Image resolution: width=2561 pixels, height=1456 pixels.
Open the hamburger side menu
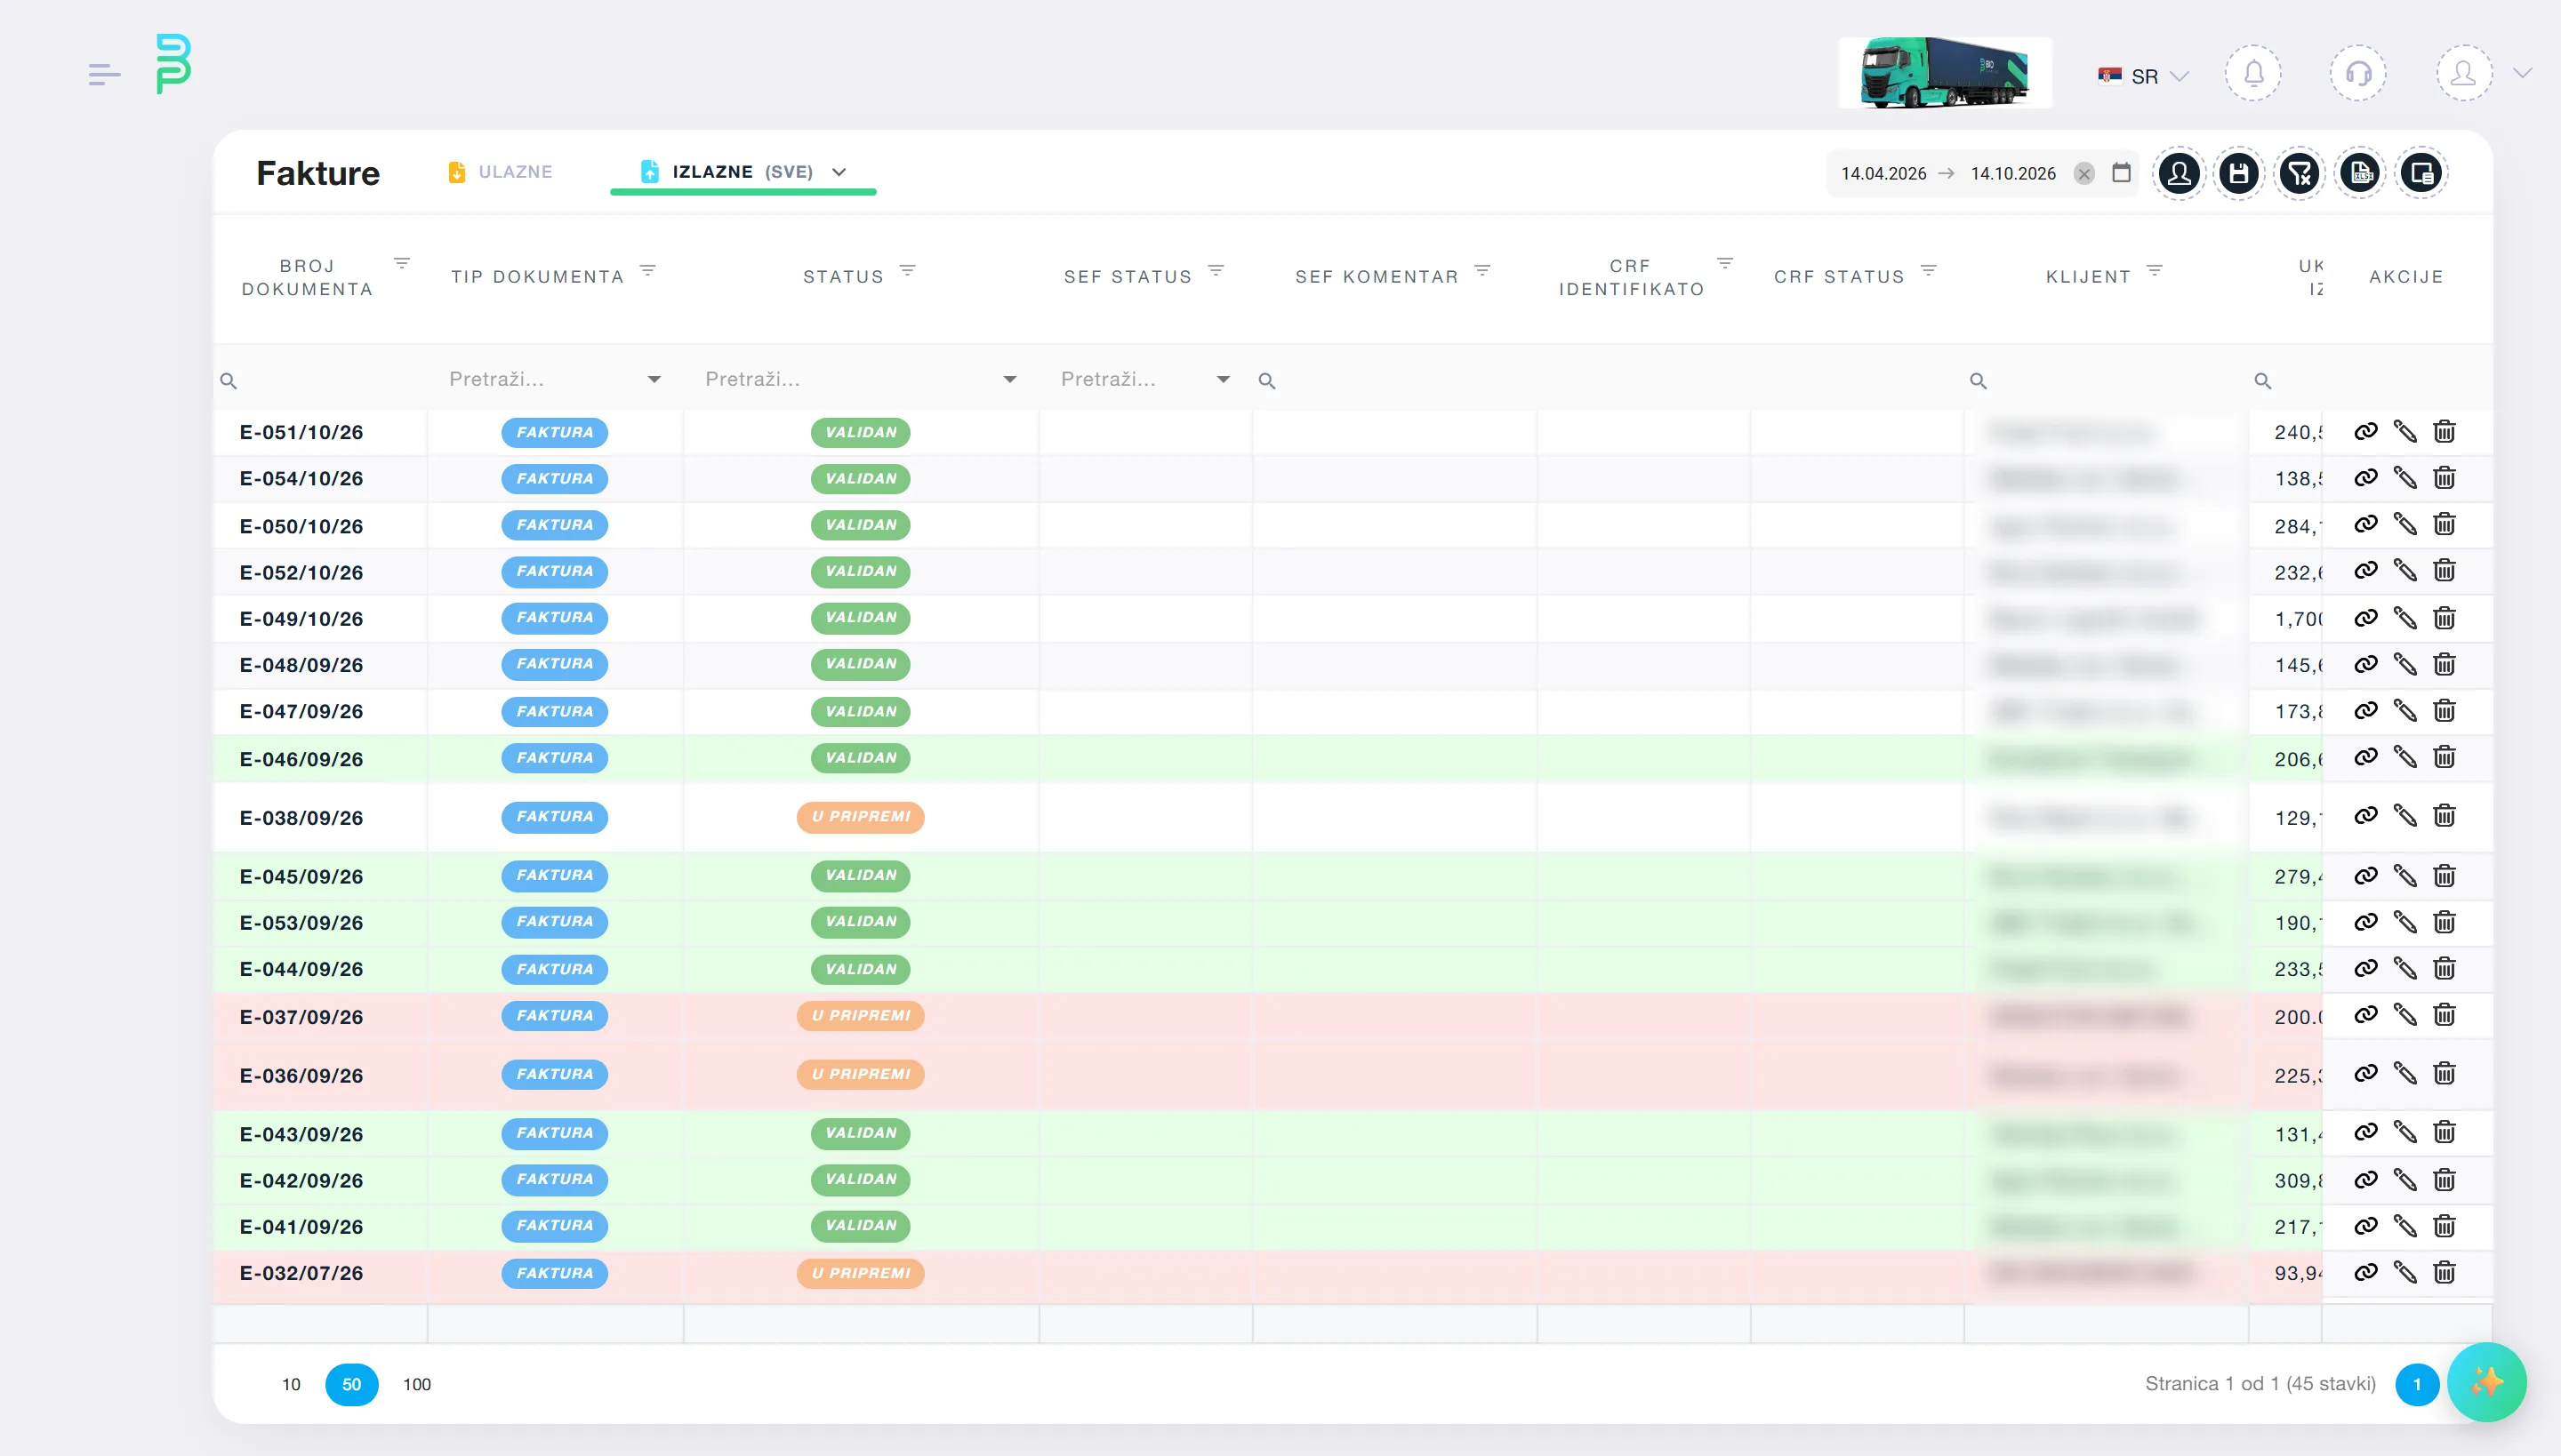pos(104,74)
